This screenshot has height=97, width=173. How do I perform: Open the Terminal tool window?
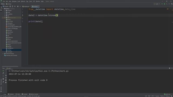point(25,94)
